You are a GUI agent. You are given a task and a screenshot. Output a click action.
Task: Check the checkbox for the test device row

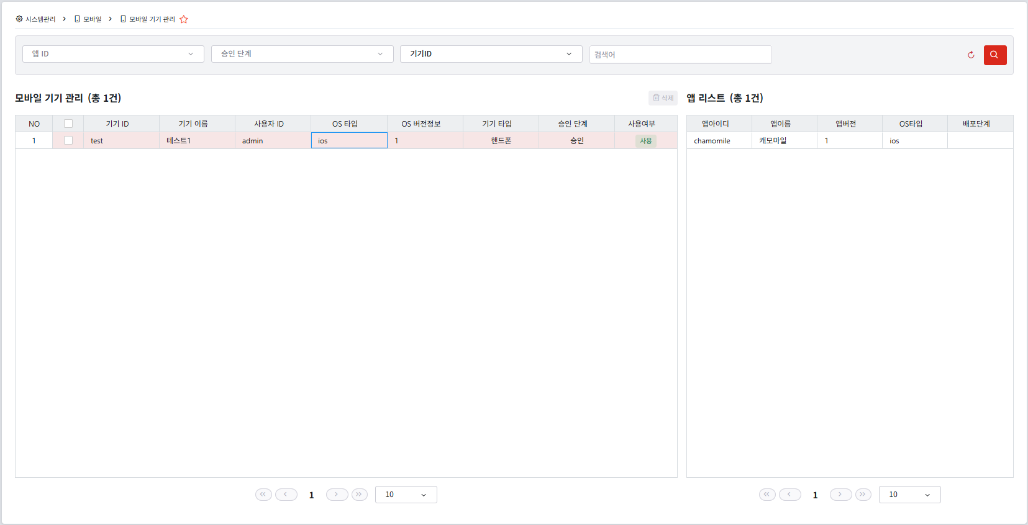(68, 140)
